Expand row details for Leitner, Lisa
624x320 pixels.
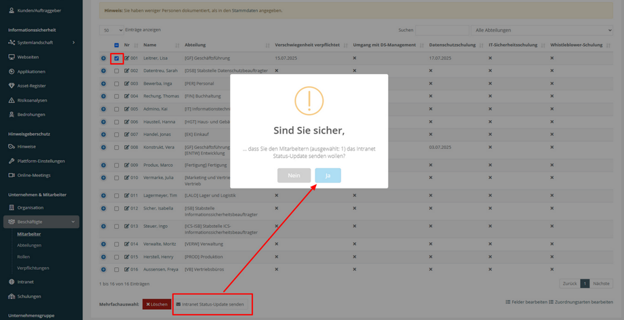(104, 58)
